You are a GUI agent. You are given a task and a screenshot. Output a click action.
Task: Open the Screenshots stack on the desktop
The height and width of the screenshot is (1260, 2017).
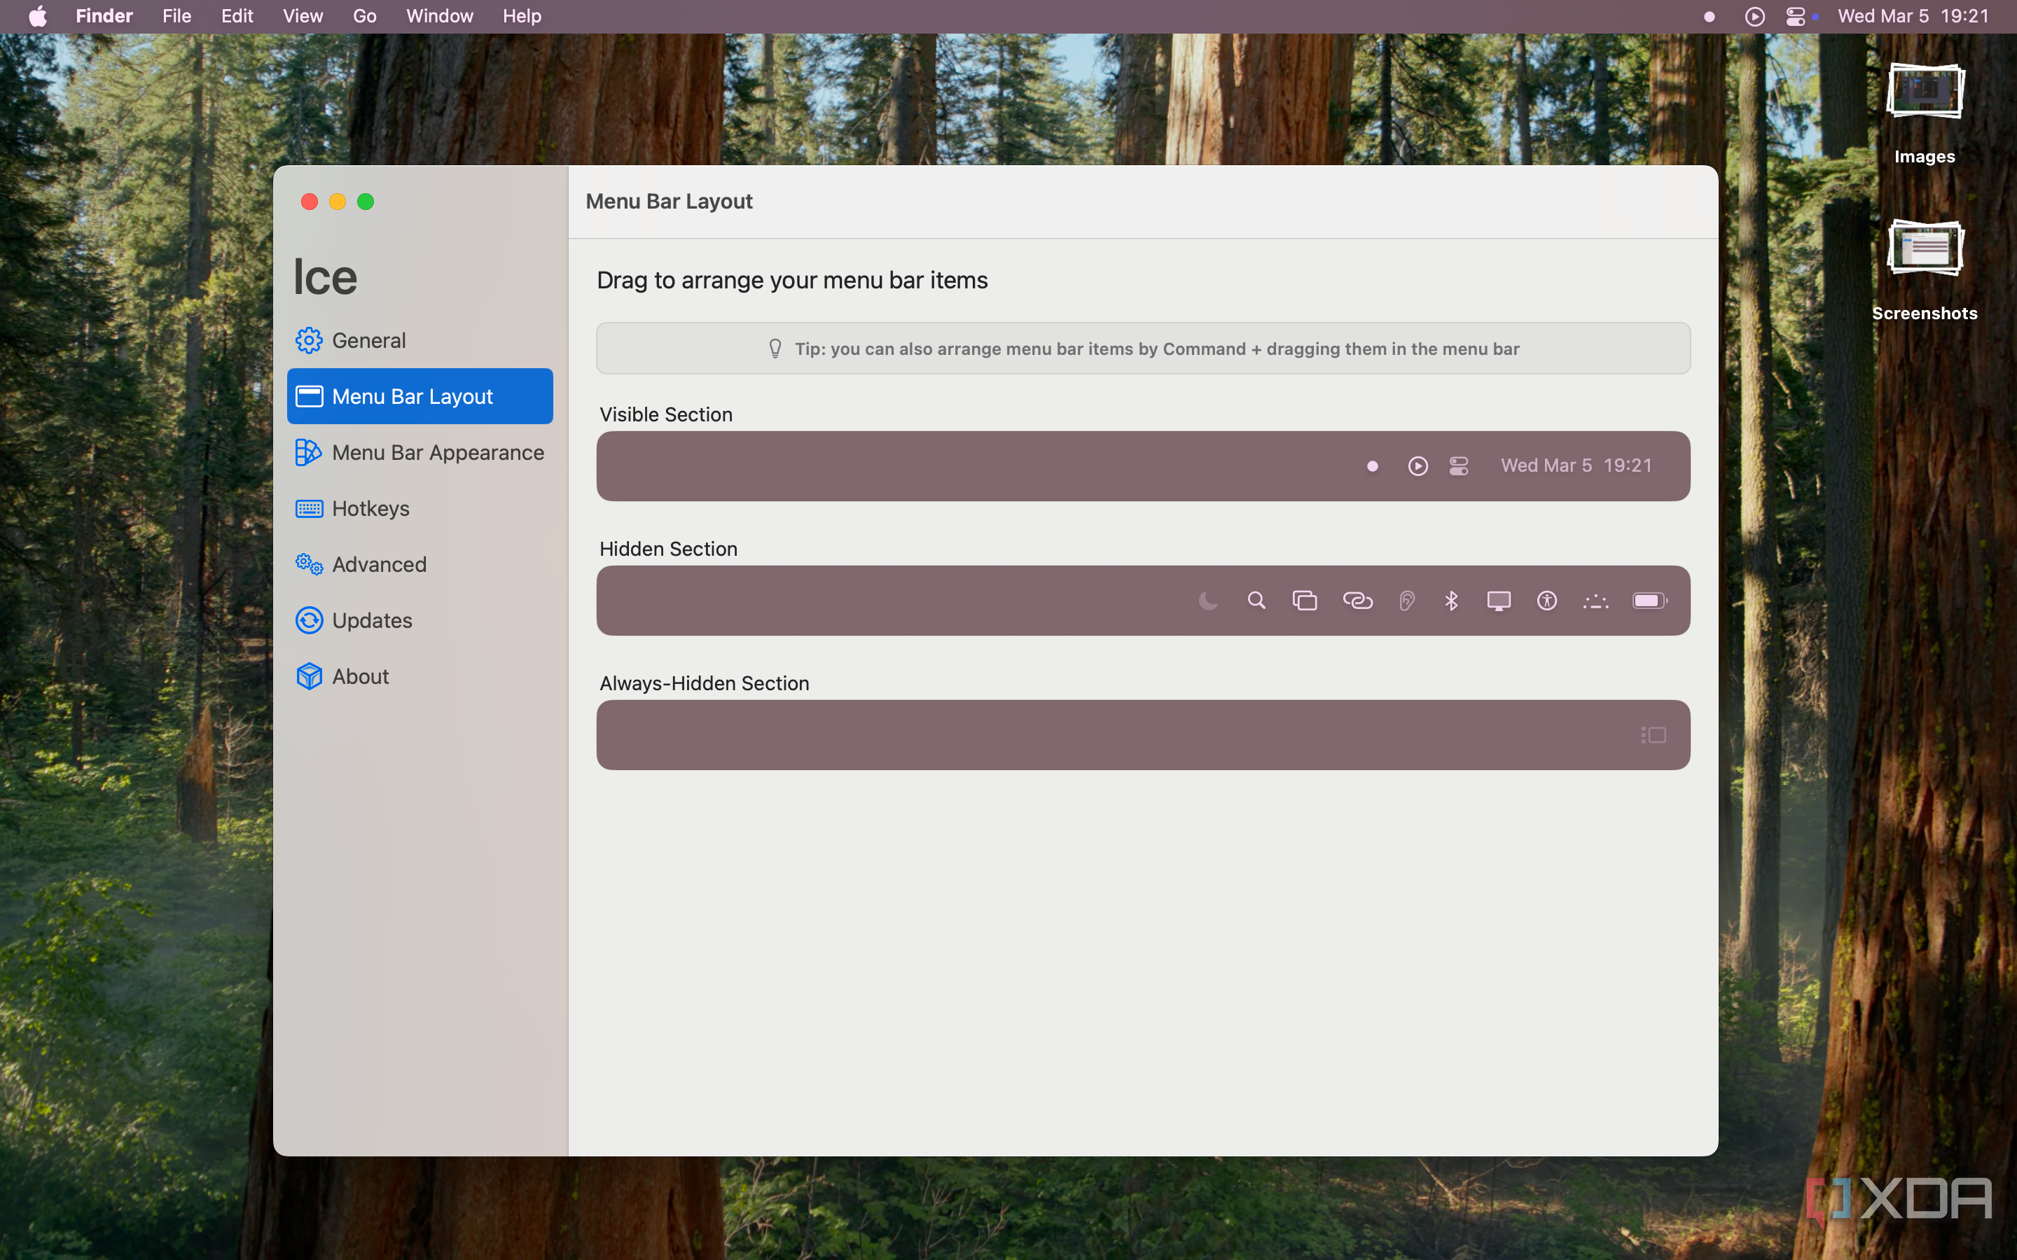click(1925, 269)
